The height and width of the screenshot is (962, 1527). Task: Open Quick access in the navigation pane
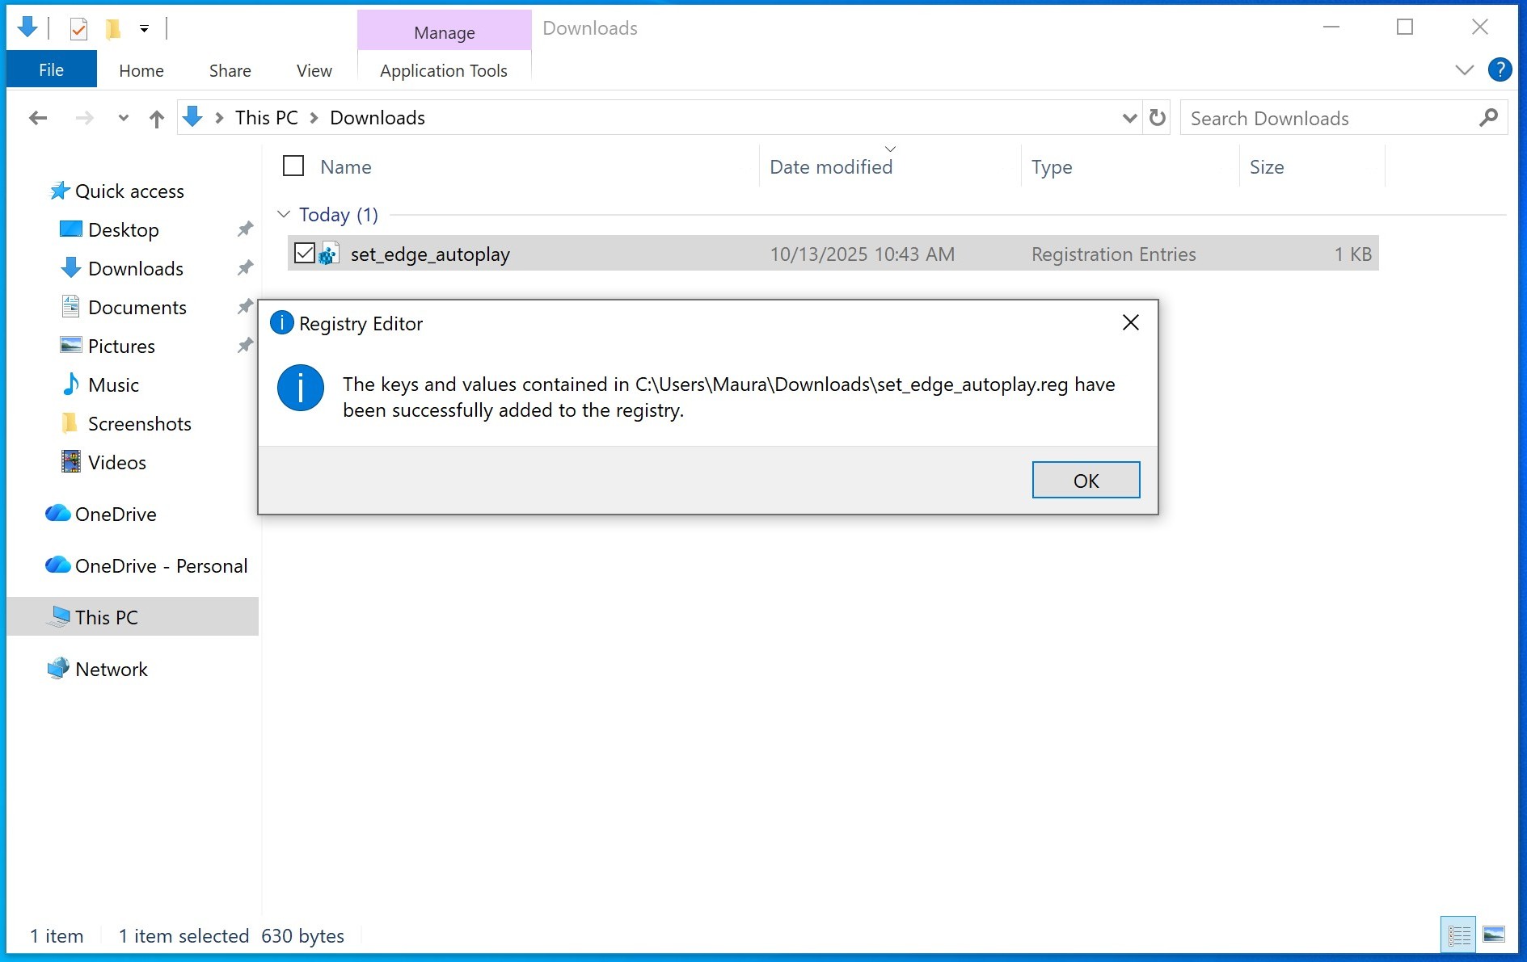point(129,191)
